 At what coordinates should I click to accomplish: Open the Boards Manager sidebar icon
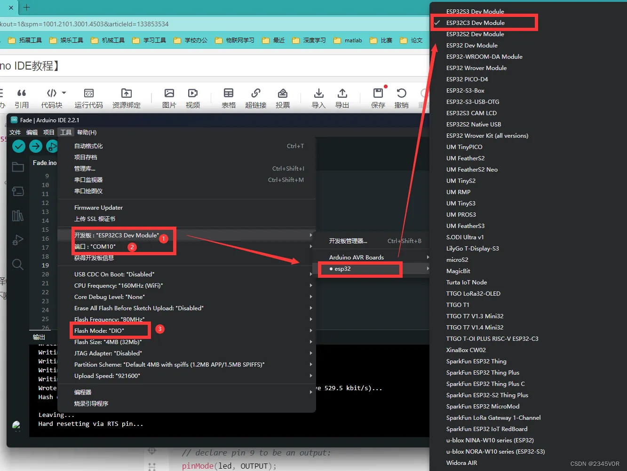pyautogui.click(x=18, y=191)
